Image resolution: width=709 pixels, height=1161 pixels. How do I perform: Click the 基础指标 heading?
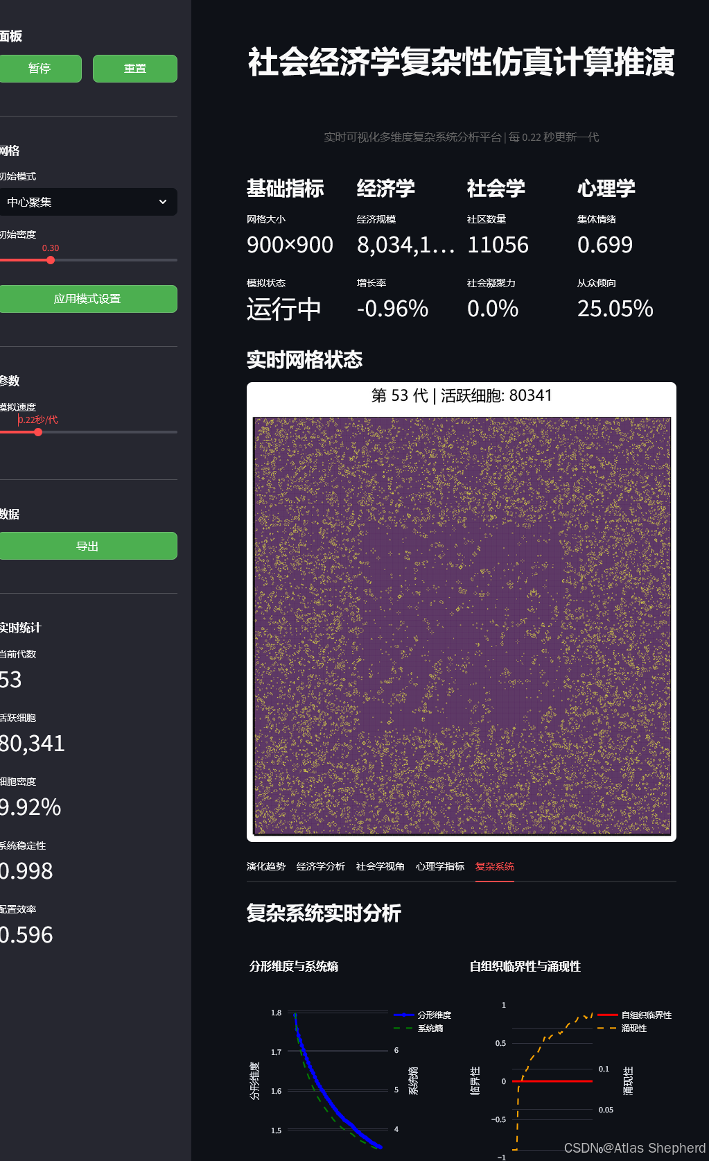(x=286, y=188)
